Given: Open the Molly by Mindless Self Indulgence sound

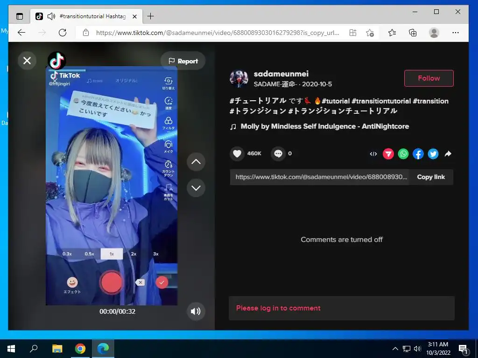Looking at the screenshot, I should [325, 126].
